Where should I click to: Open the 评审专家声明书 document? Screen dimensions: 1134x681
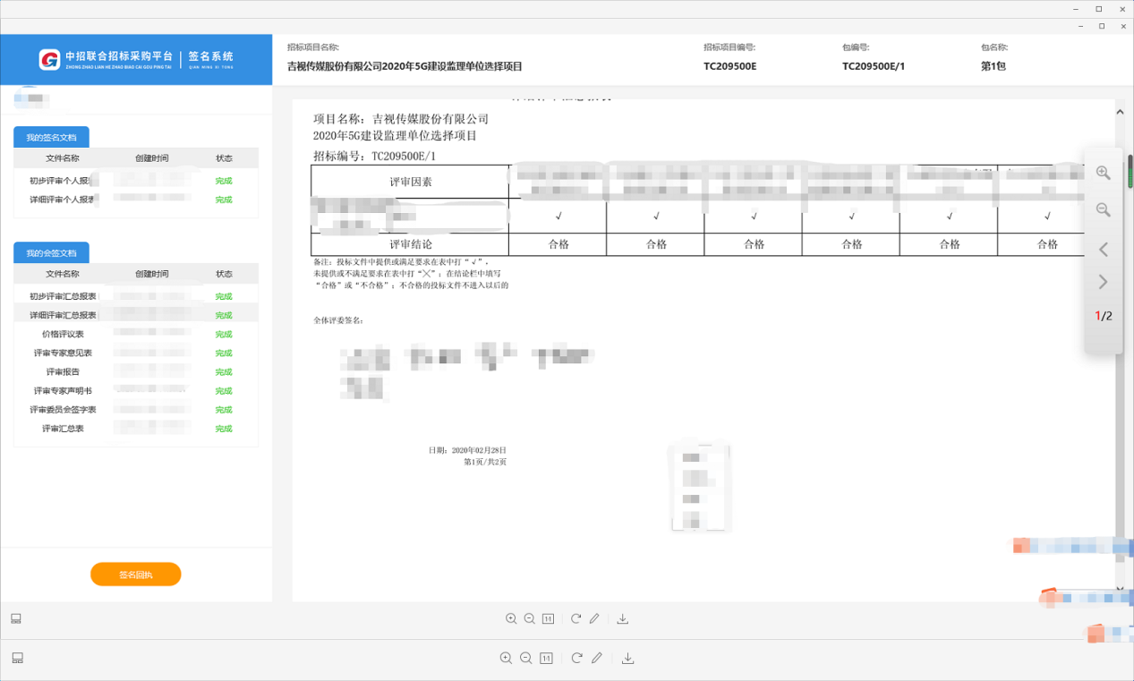(x=63, y=391)
